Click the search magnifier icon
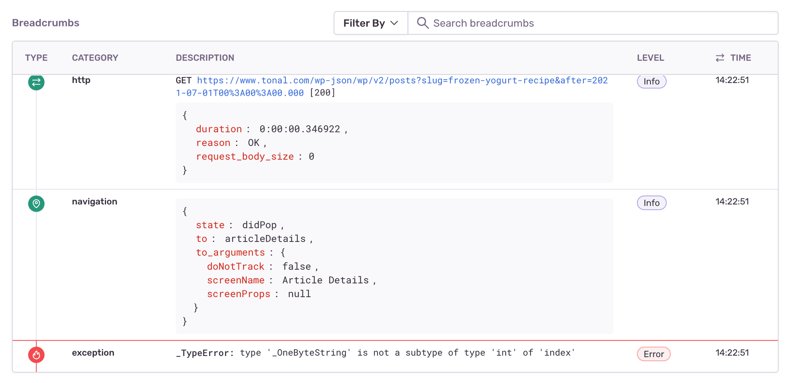Viewport: 789px width, 383px height. click(423, 23)
